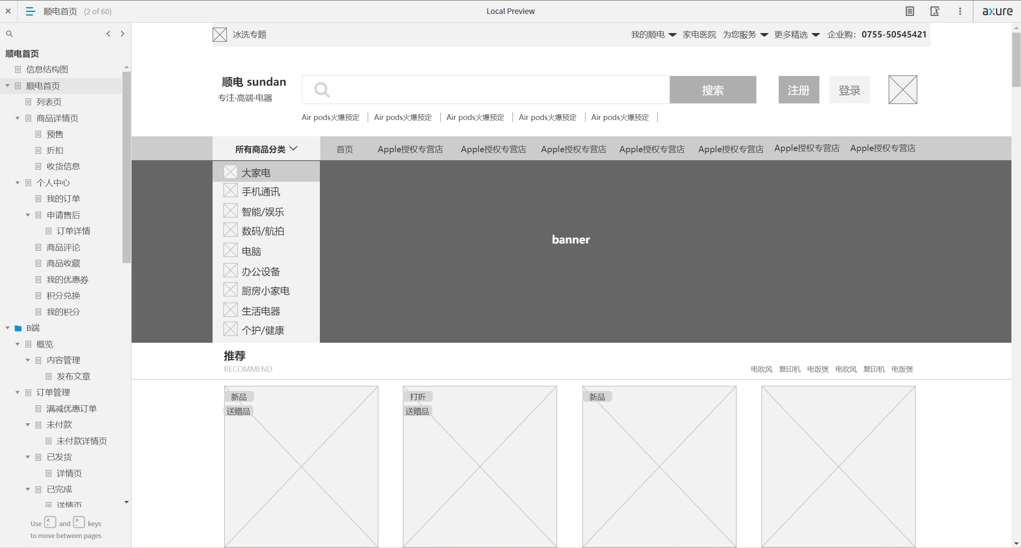Click the 登录 button

coord(850,90)
